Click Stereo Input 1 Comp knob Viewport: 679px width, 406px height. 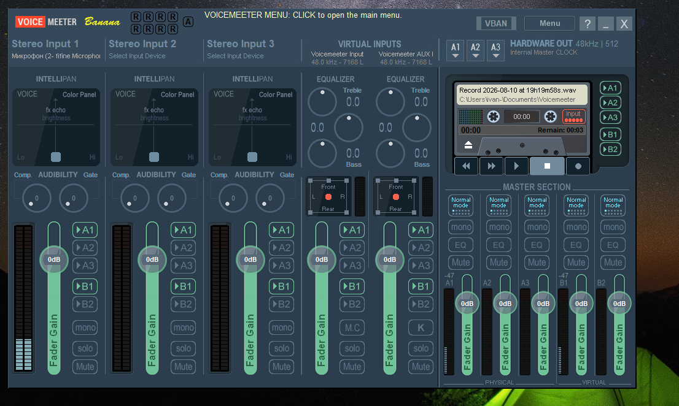[x=36, y=198]
